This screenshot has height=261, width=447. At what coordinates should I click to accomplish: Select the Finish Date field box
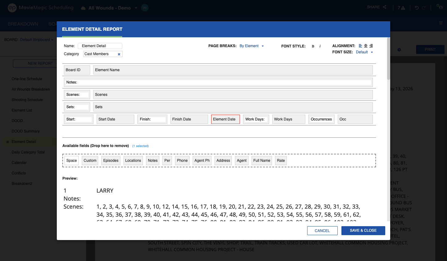pyautogui.click(x=189, y=119)
